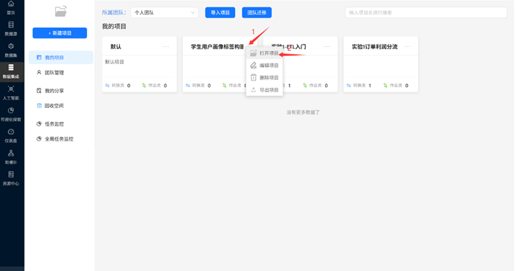Open the more menu on 实验1订单利润分流 card
This screenshot has height=271, width=515.
(x=407, y=47)
